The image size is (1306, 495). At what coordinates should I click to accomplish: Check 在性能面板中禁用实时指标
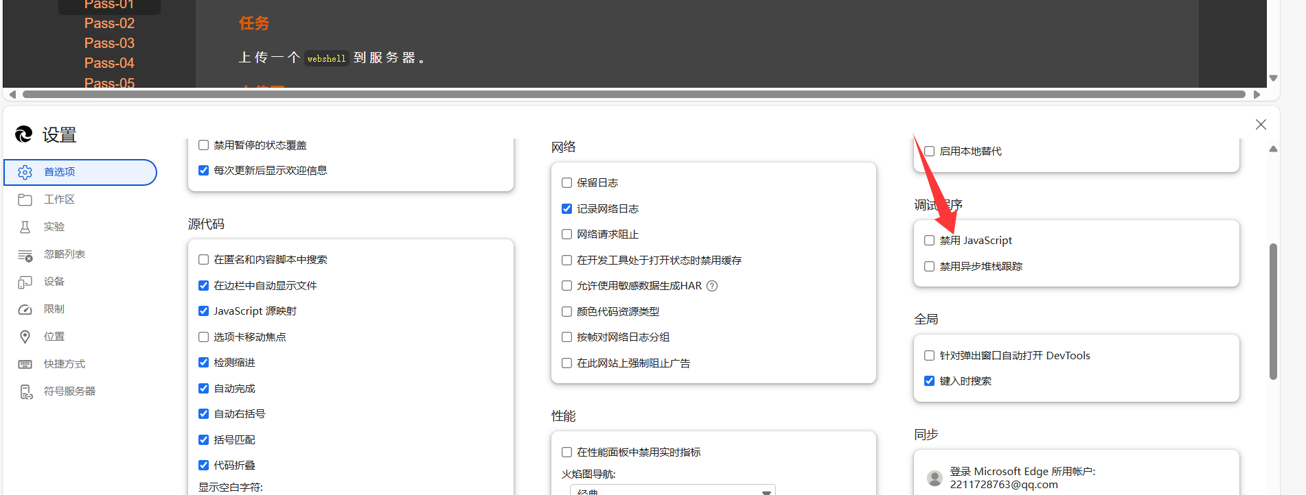click(x=566, y=452)
